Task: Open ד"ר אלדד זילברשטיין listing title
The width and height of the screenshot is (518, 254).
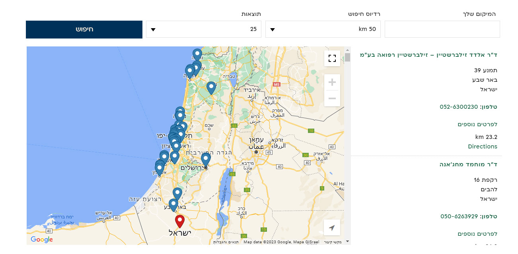Action: (x=428, y=55)
